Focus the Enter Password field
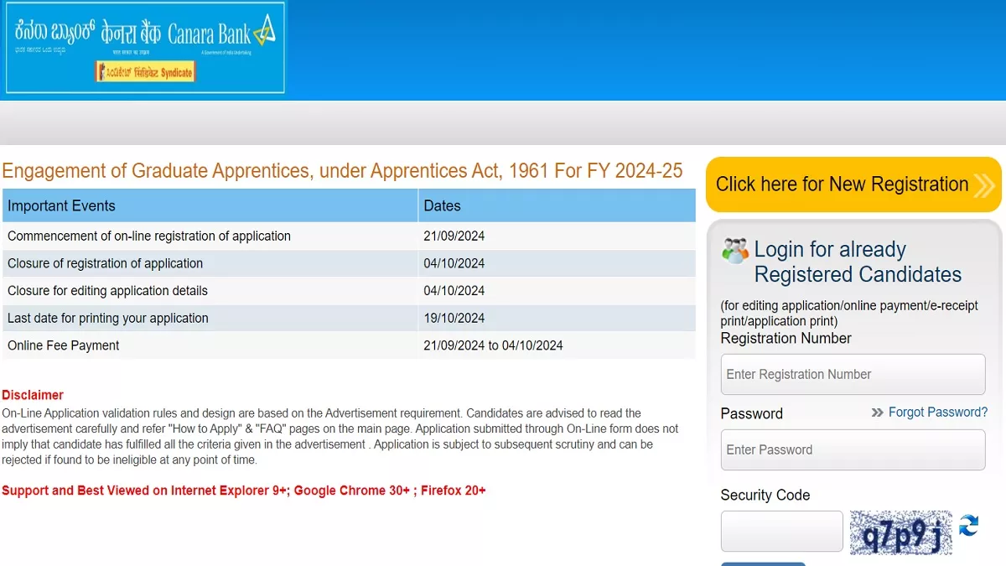The image size is (1006, 566). pos(853,449)
